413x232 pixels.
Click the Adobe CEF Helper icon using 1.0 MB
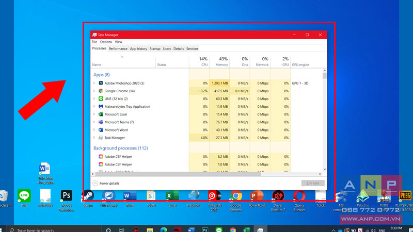pyautogui.click(x=101, y=164)
